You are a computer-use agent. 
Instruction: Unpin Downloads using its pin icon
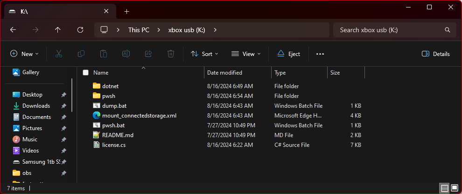[63, 106]
